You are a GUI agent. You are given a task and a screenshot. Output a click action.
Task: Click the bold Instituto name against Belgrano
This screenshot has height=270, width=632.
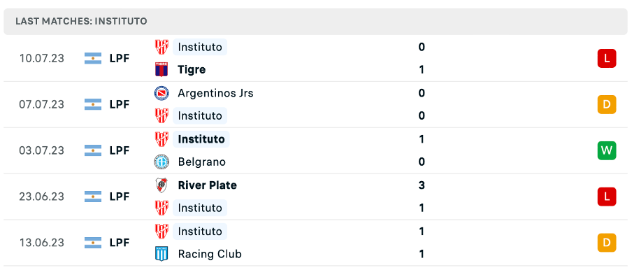[x=201, y=139]
